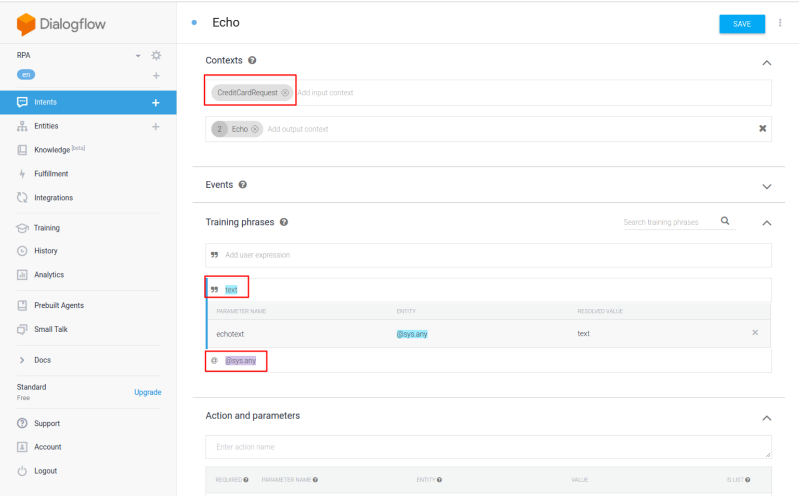Open the more options three-dot menu
Screen dimensions: 799x496
click(x=780, y=23)
